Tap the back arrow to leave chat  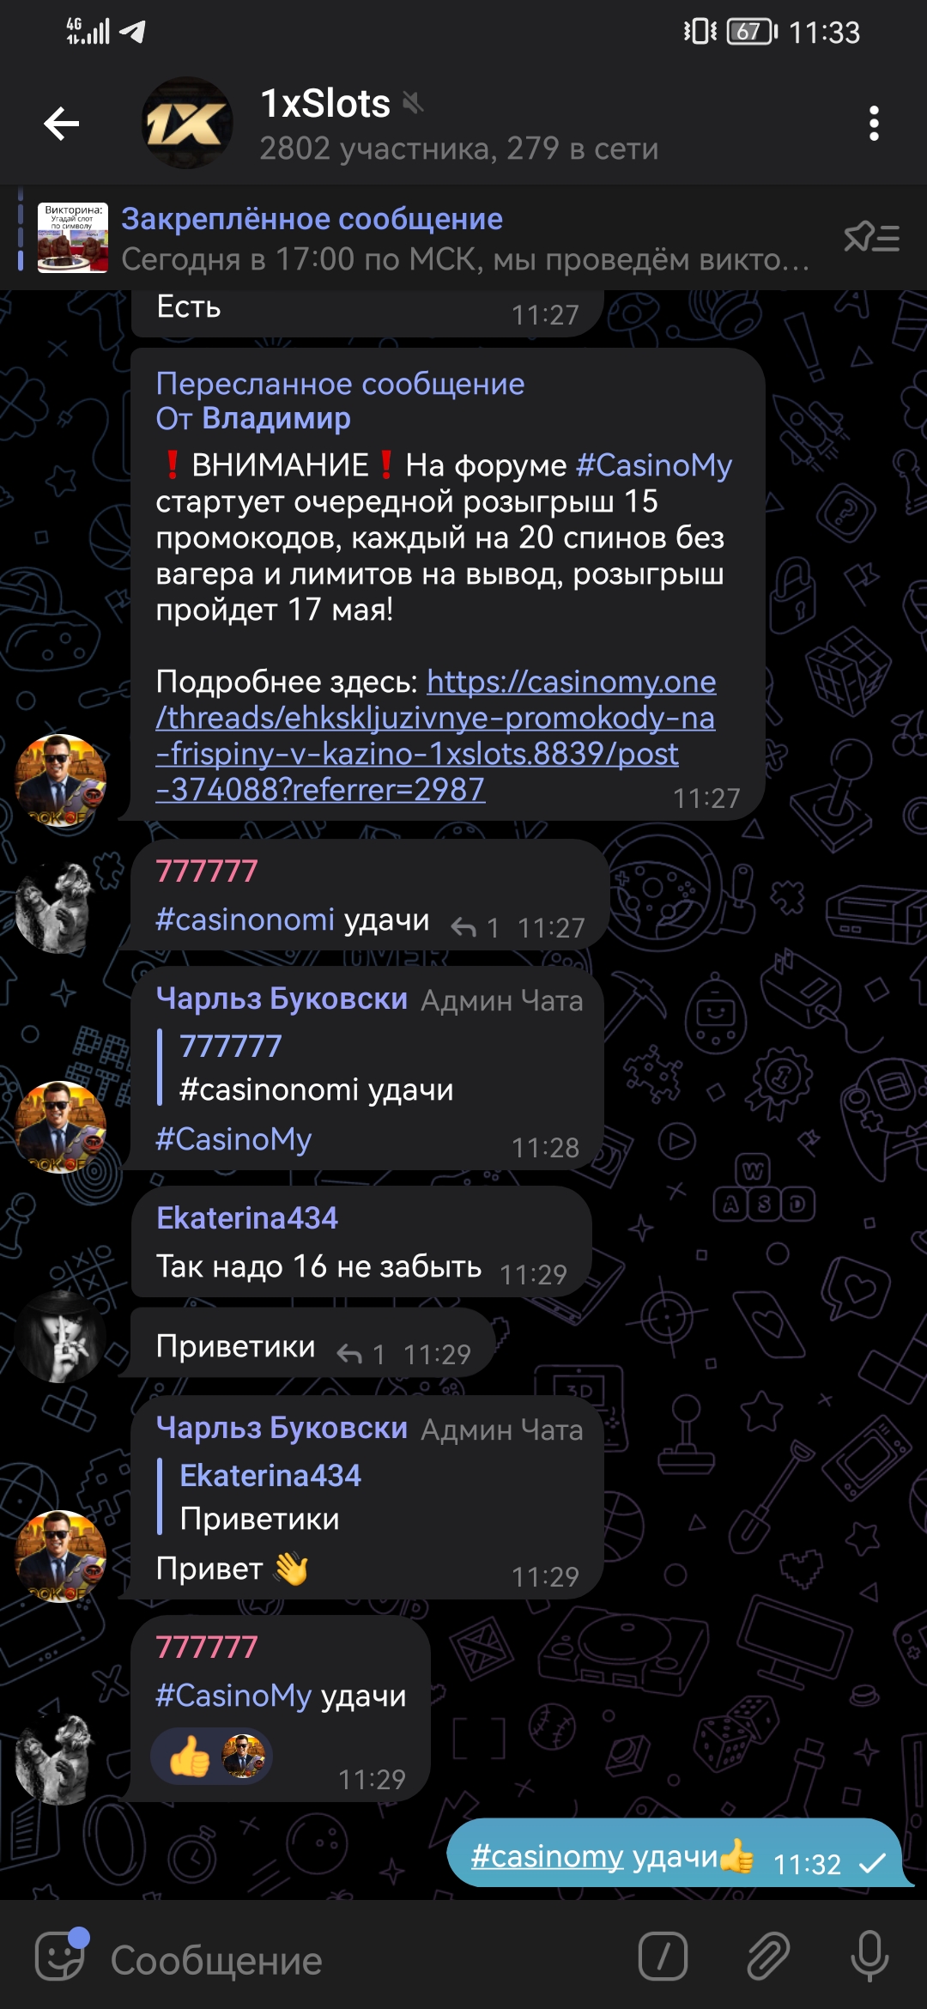62,124
